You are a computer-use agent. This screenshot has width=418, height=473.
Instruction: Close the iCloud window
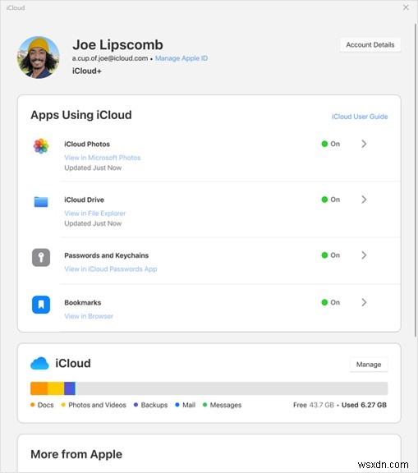coord(406,7)
